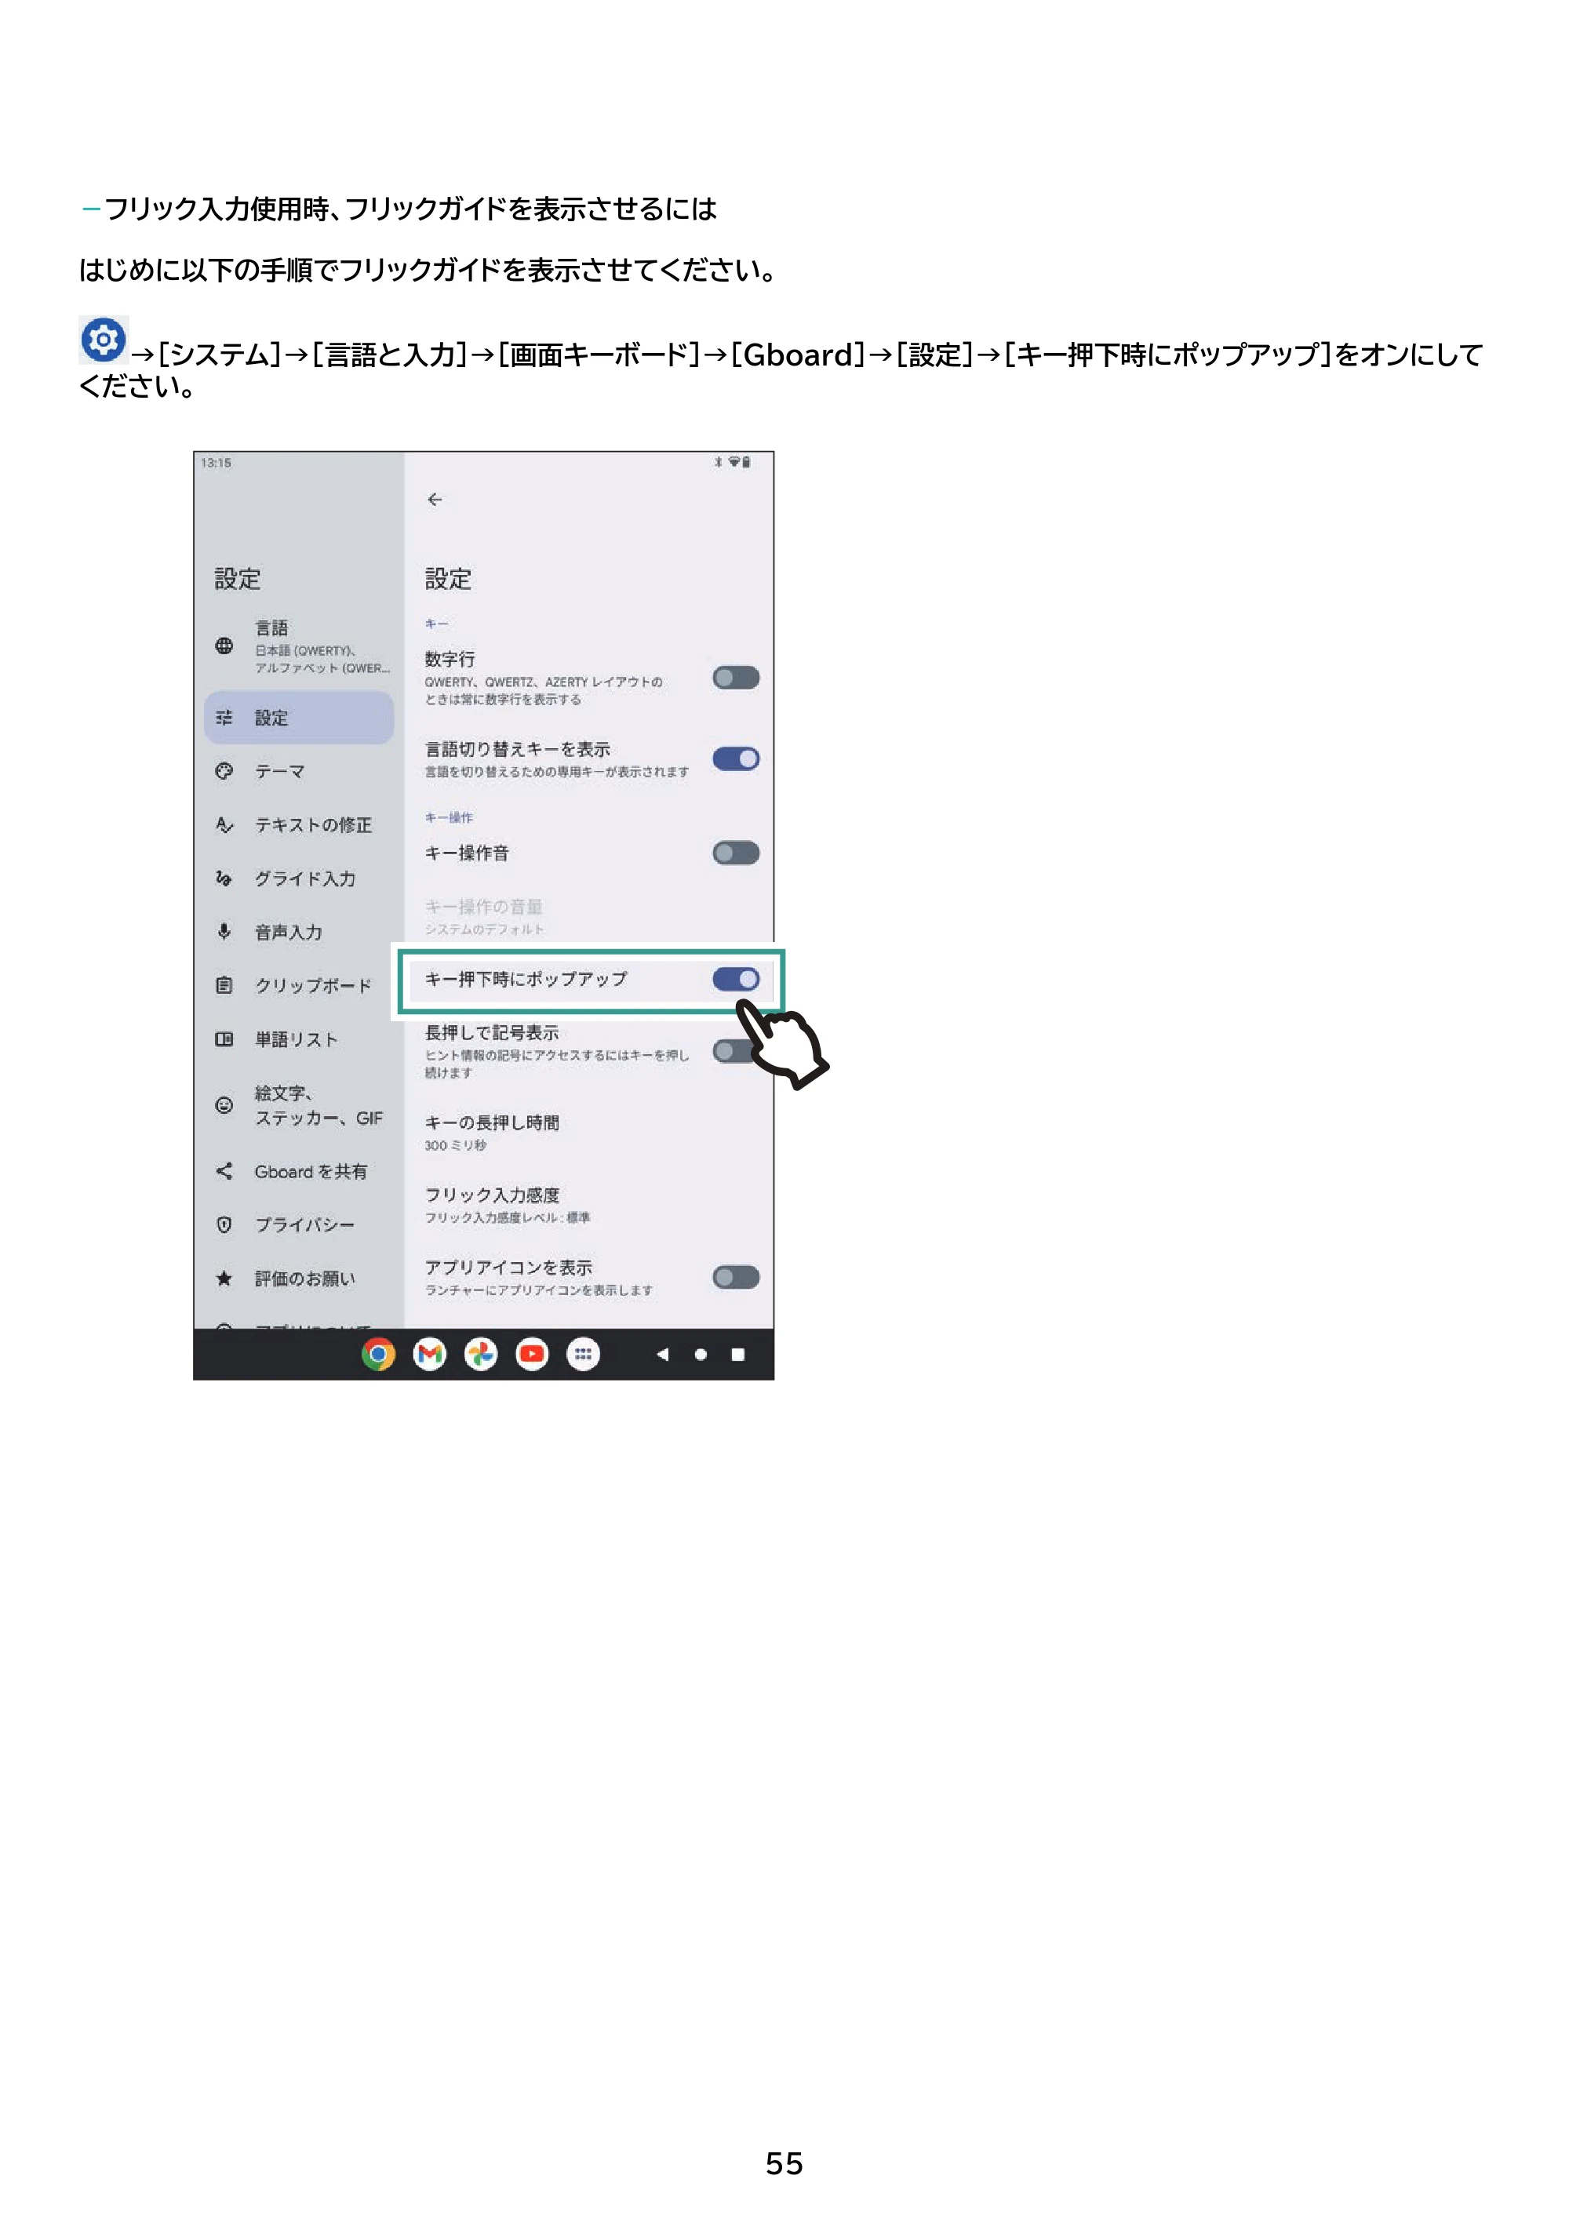This screenshot has height=2219, width=1569.
Task: Open the テキストの修正 icon
Action: pos(224,824)
